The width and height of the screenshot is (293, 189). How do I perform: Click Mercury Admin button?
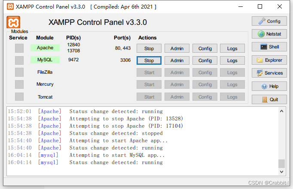[x=177, y=84]
